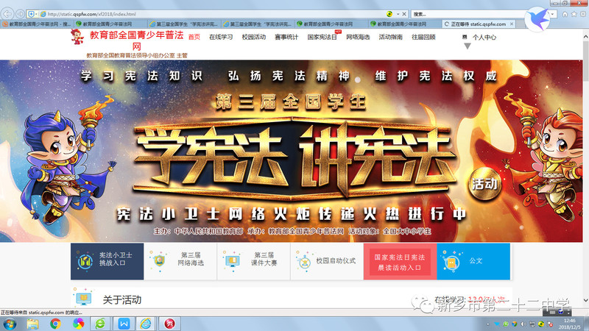Image resolution: width=589 pixels, height=331 pixels.
Task: Click the mascot logo next to site title
Action: tap(78, 37)
